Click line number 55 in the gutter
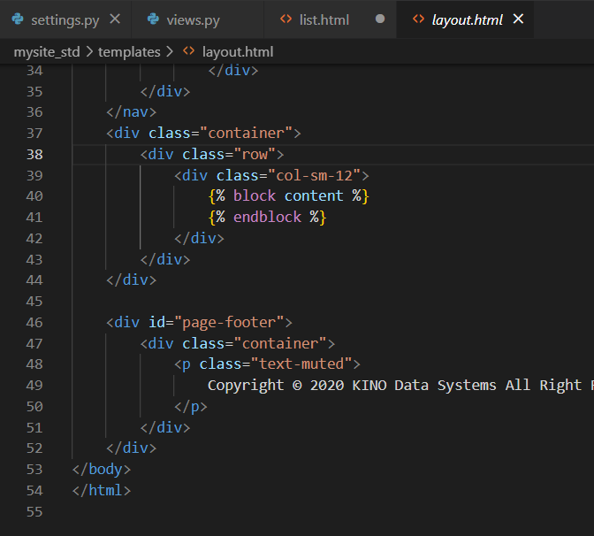Viewport: 594px width, 536px height. (x=34, y=512)
